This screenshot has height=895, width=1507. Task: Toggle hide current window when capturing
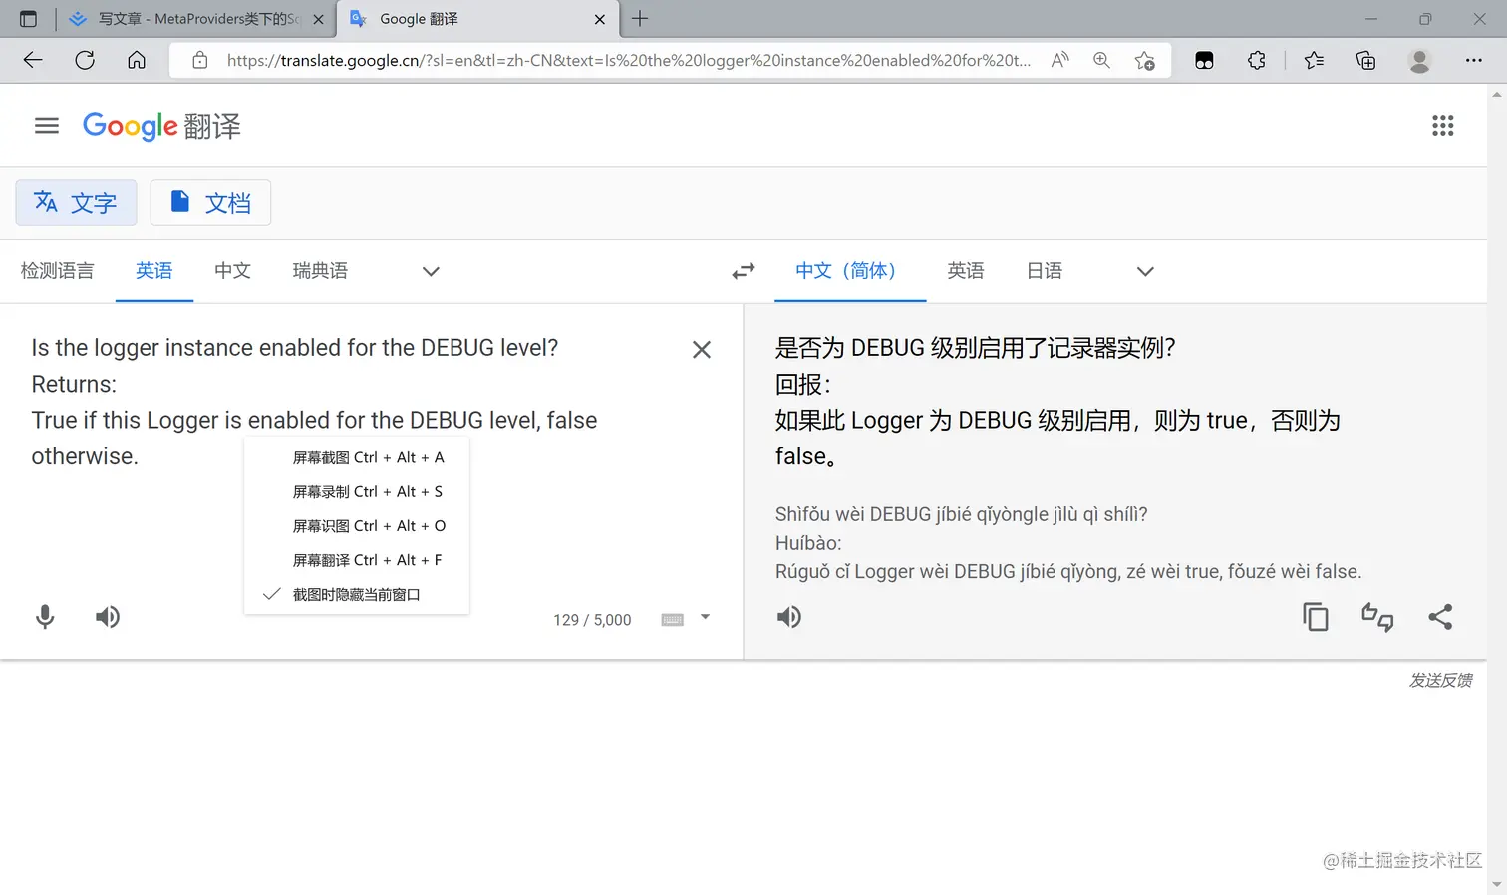pos(356,595)
